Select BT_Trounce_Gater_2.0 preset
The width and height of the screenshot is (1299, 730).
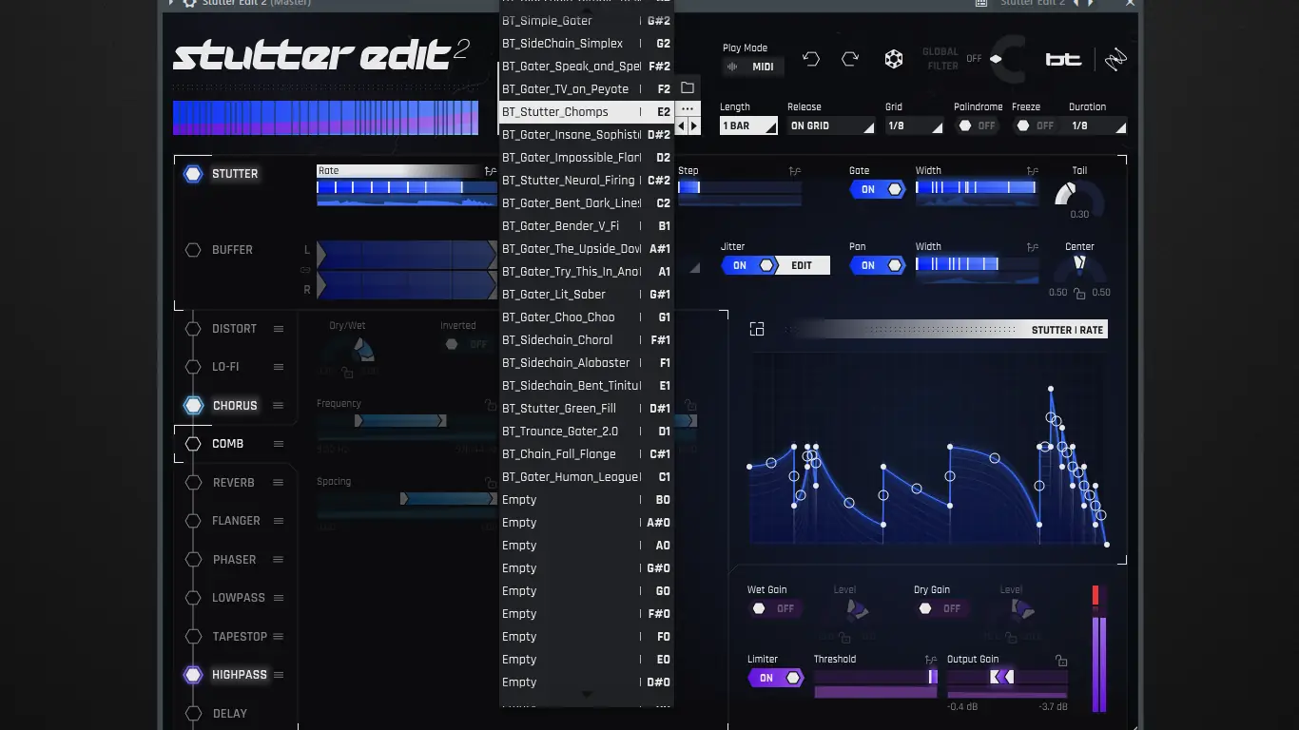click(x=587, y=432)
